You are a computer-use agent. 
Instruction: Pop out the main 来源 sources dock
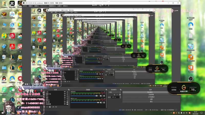pyautogui.click(x=69, y=90)
